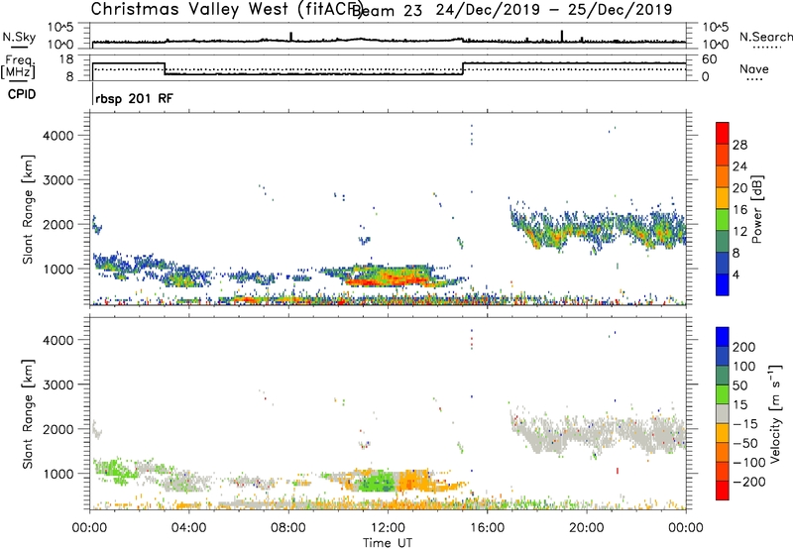Click the frequency step-up at 15:00 in the Freq panel
The image size is (793, 549).
click(x=463, y=68)
